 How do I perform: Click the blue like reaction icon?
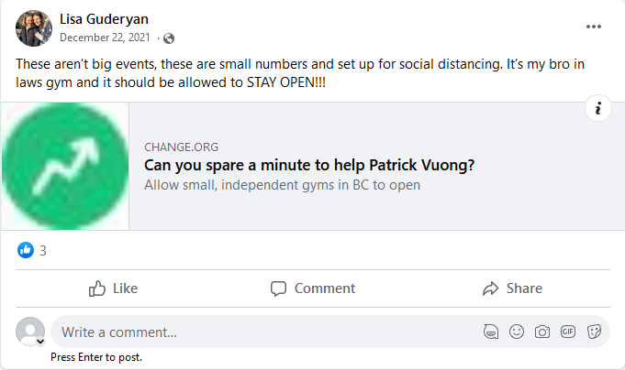(x=26, y=250)
